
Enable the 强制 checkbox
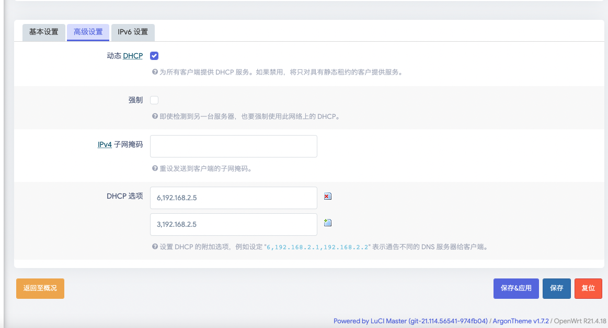coord(154,100)
